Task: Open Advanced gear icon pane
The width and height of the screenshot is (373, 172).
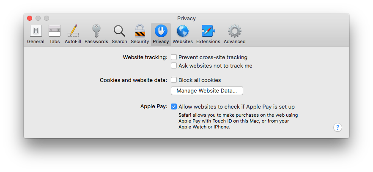Action: [235, 31]
